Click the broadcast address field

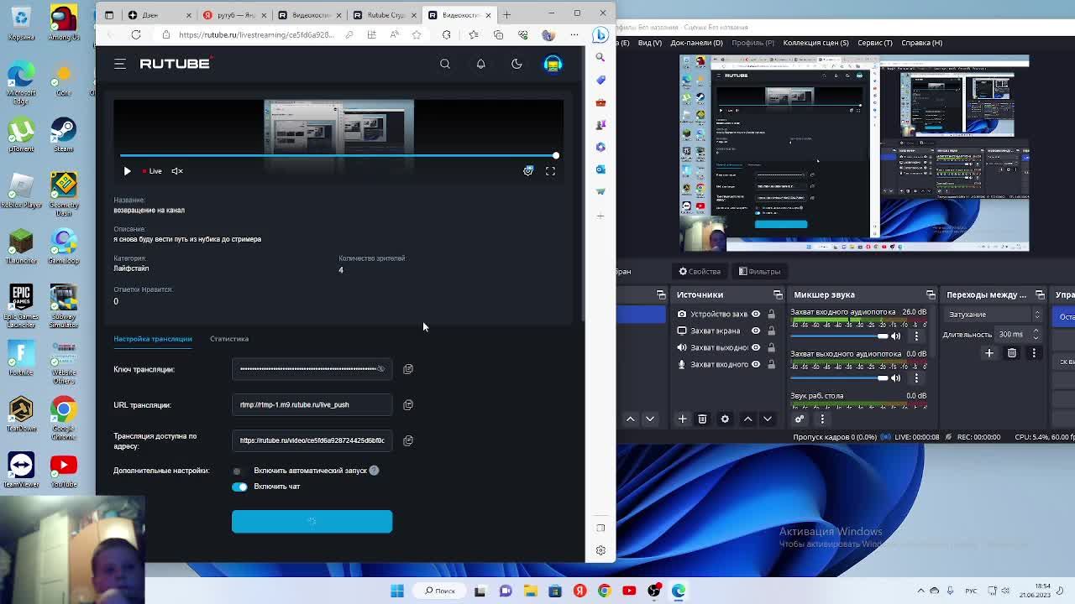tap(312, 440)
